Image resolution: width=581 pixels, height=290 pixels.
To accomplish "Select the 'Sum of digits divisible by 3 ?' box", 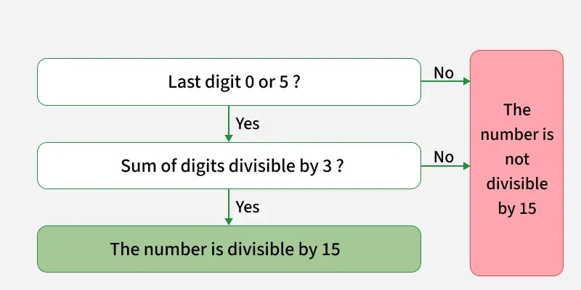I will (x=229, y=166).
